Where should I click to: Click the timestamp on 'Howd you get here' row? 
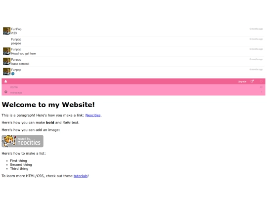(256, 49)
